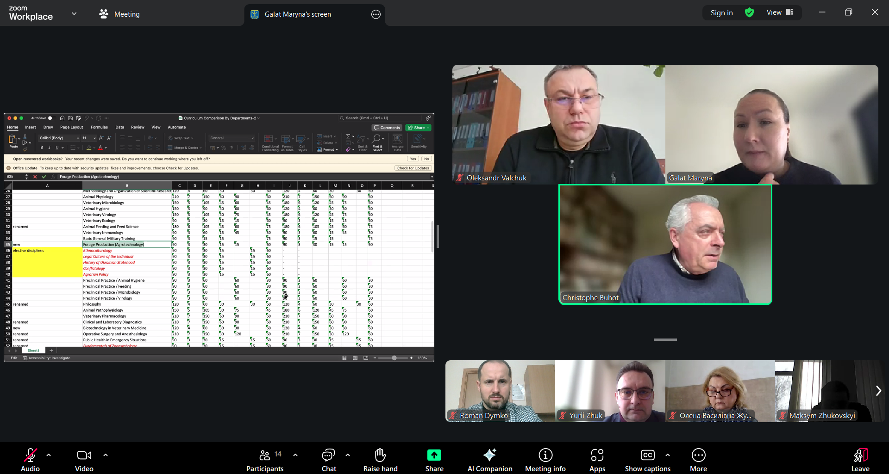Open AI Companion
Screen dimensions: 889x474
tap(489, 460)
